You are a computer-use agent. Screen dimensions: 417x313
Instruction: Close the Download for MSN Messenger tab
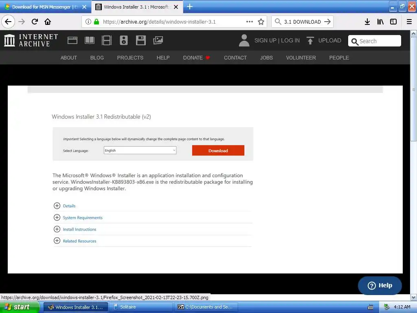click(84, 7)
